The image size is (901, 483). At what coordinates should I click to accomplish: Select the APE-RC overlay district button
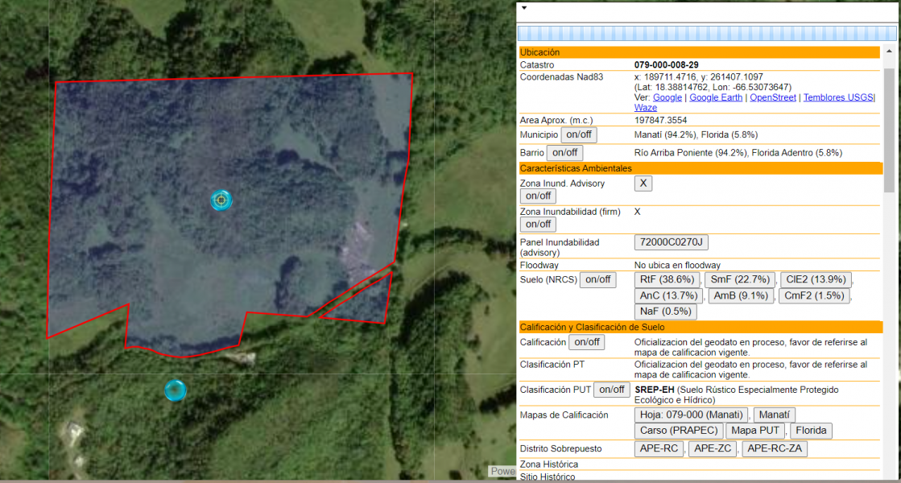659,448
